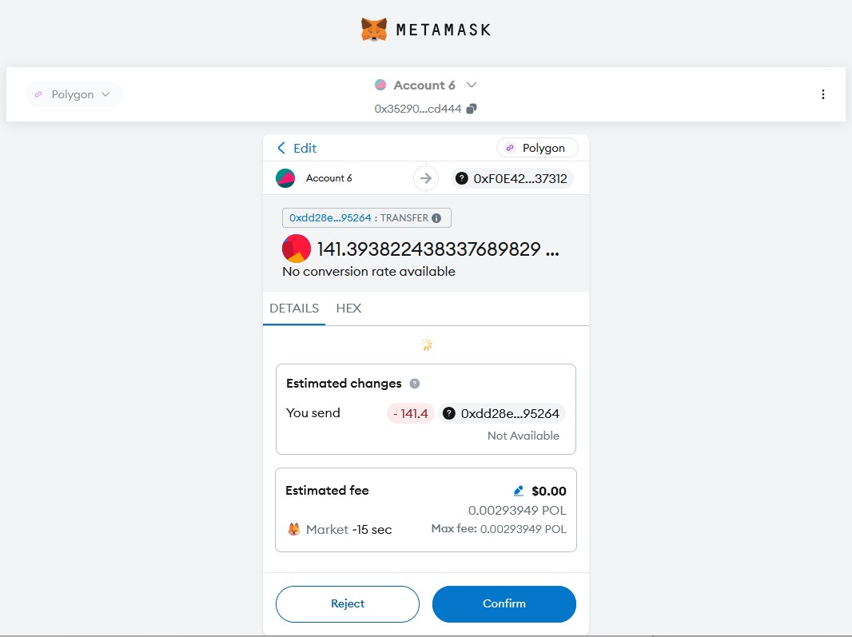This screenshot has height=637, width=852.
Task: Confirm the transfer transaction
Action: [x=504, y=603]
